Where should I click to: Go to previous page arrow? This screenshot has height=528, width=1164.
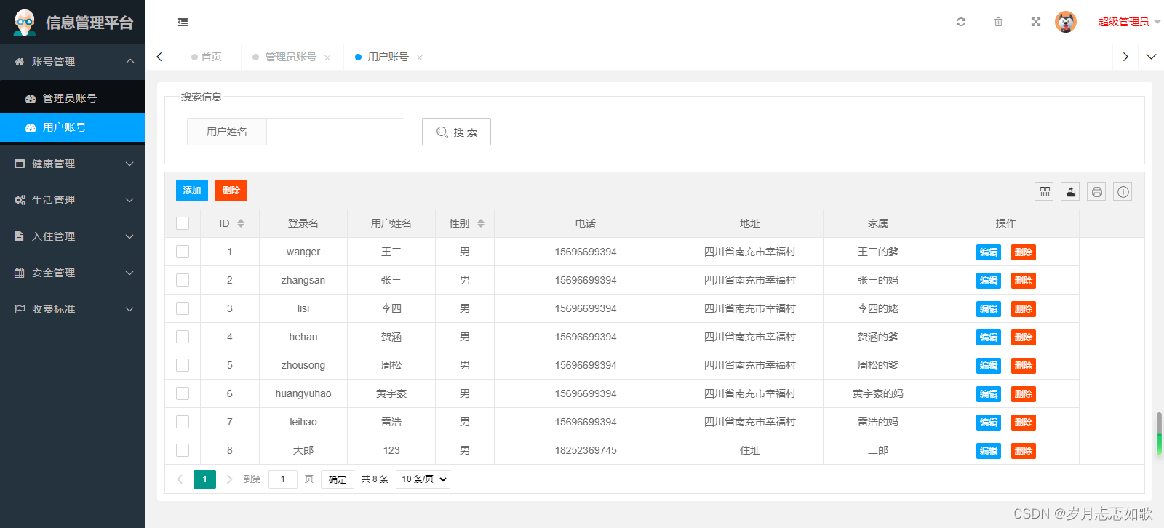point(180,479)
